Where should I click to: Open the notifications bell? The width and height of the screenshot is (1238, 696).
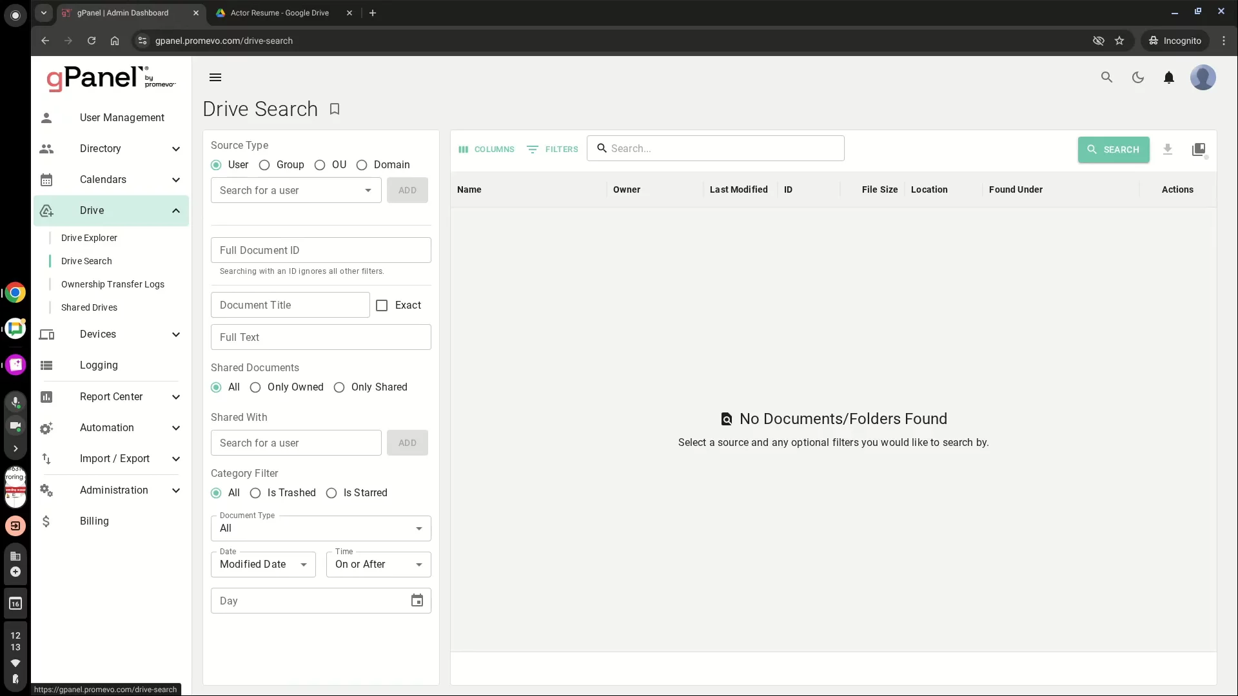[x=1168, y=77]
